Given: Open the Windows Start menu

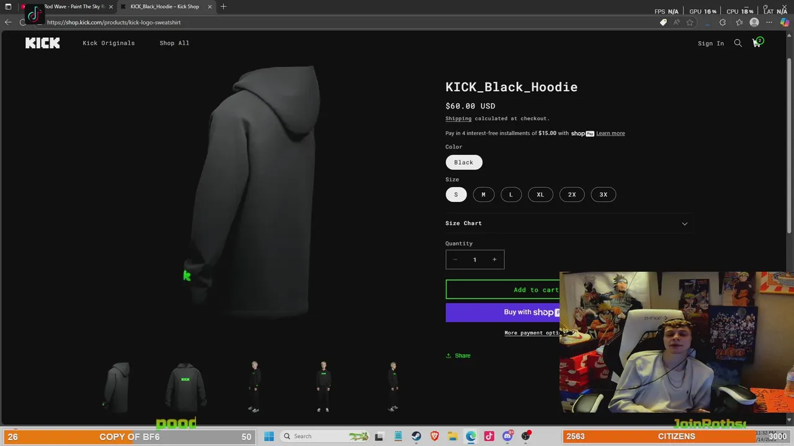Looking at the screenshot, I should [x=269, y=436].
